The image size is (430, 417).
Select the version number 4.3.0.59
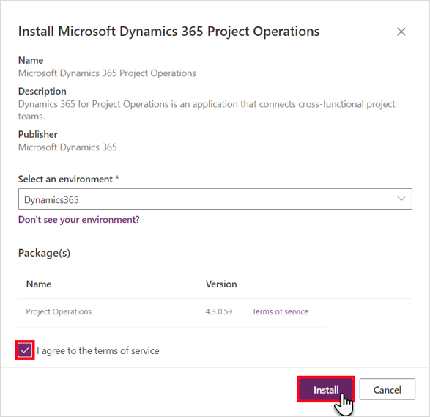pos(219,311)
